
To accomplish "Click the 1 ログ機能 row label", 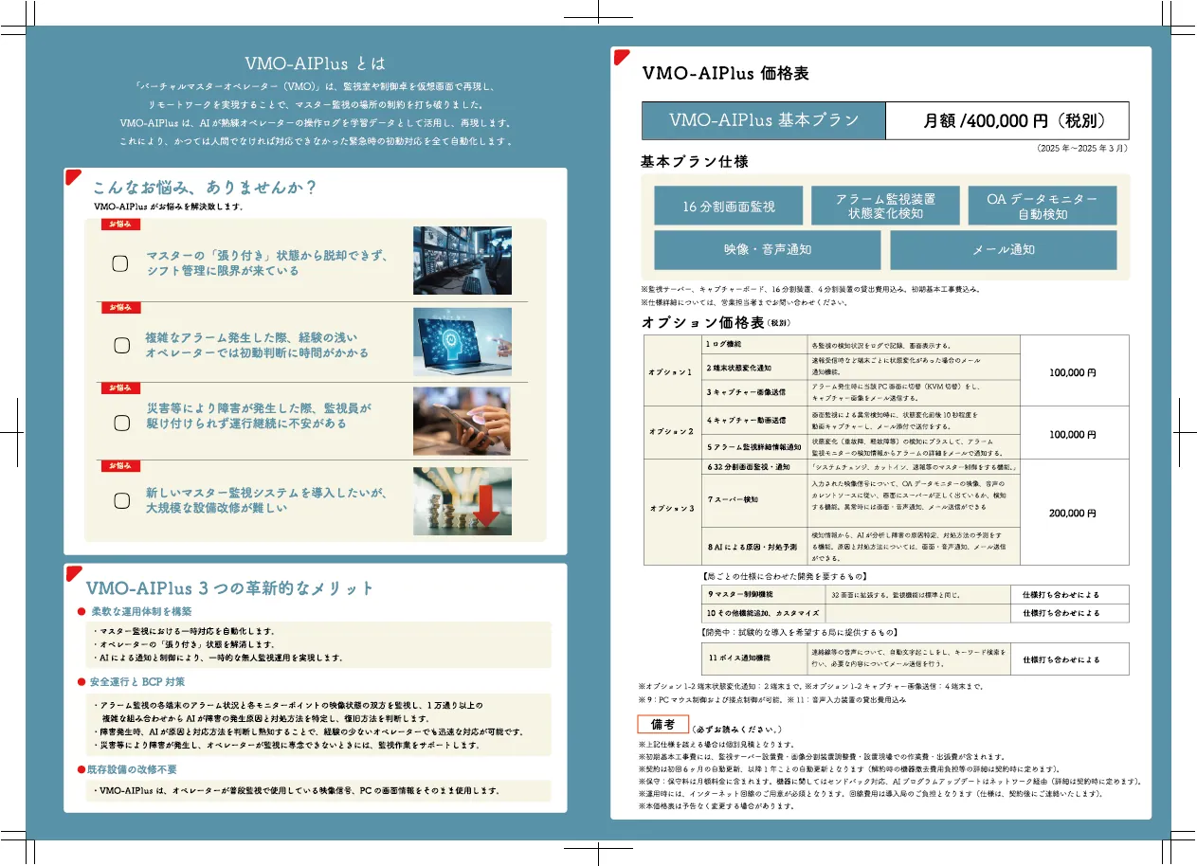I will (725, 344).
